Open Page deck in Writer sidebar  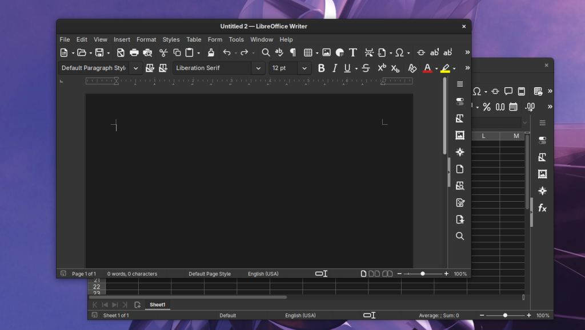tap(460, 169)
